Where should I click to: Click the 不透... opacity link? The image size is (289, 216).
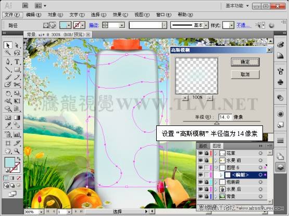pos(243,26)
